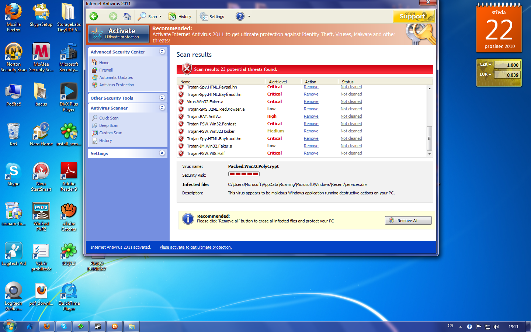Select the Skype desktop icon
The height and width of the screenshot is (332, 531).
click(14, 174)
